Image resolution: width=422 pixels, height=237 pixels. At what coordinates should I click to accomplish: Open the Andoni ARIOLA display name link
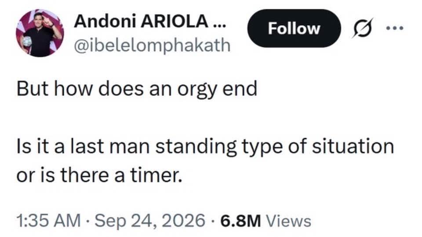[150, 21]
